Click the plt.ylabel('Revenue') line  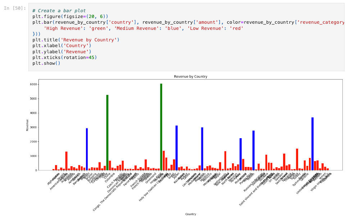pyautogui.click(x=61, y=51)
